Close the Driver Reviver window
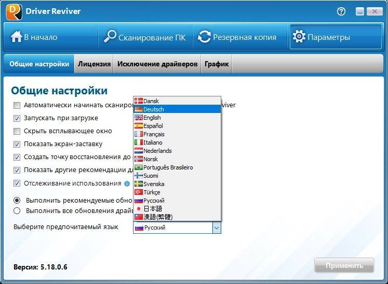Image resolution: width=388 pixels, height=284 pixels. [x=374, y=11]
